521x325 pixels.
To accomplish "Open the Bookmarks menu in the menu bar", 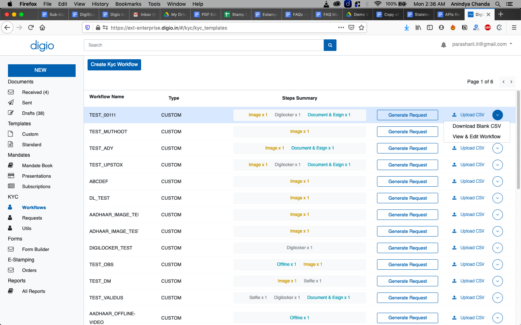I will tap(128, 4).
